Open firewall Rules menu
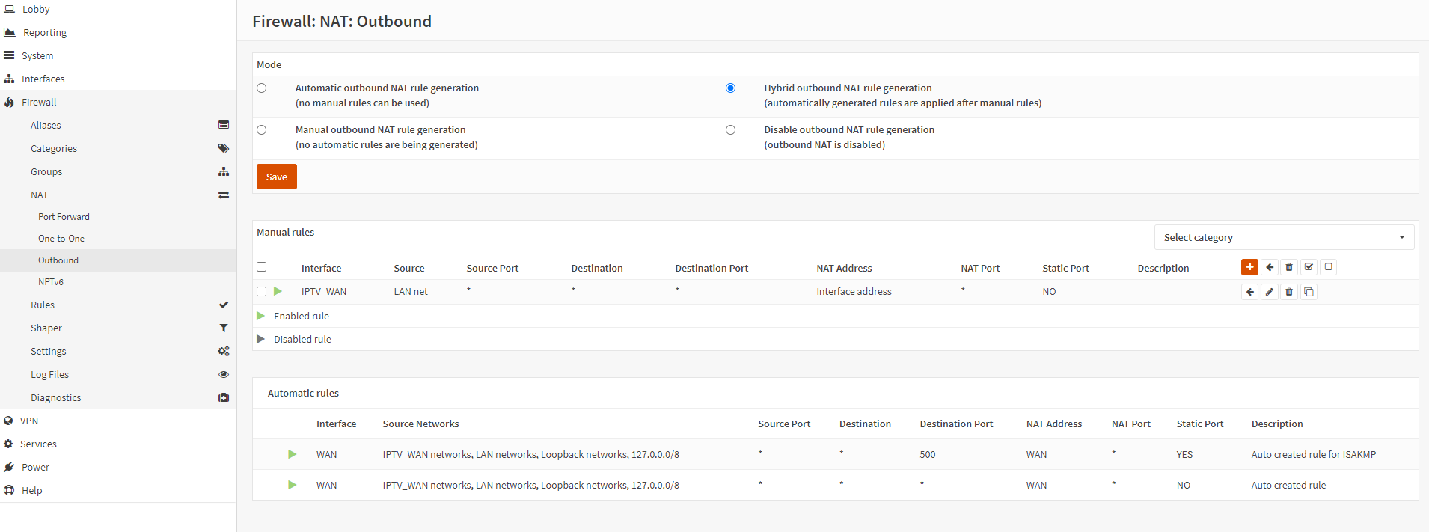This screenshot has height=532, width=1429. (x=118, y=305)
